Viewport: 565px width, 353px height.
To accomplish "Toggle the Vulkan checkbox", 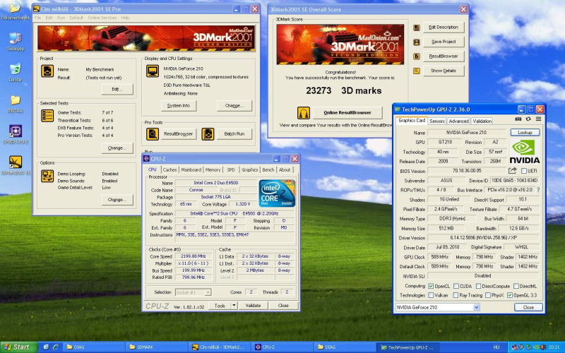I will 431,295.
